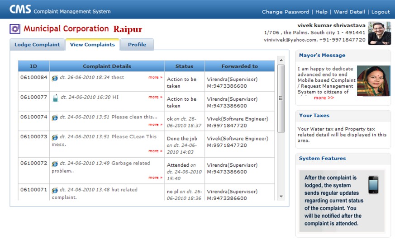Click the Municipal Corporation emblem icon
395x239 pixels.
(15, 29)
